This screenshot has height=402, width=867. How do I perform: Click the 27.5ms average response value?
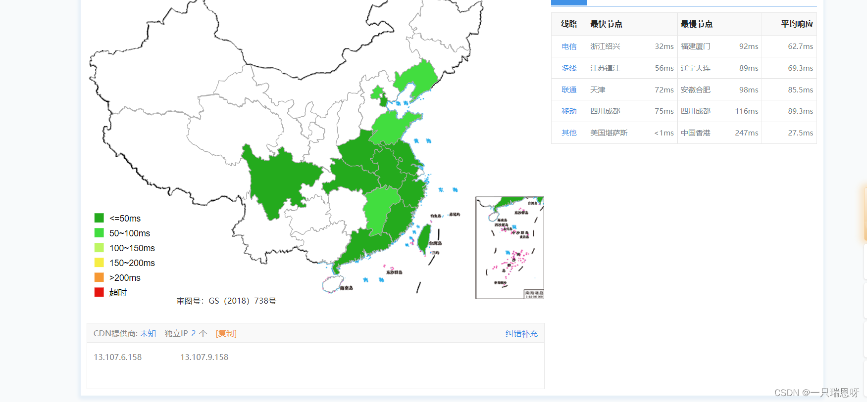point(801,133)
